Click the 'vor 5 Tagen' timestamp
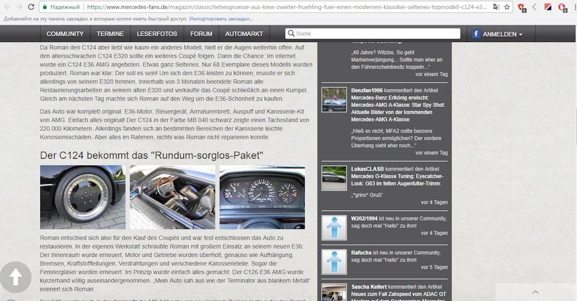This screenshot has width=577, height=301. pyautogui.click(x=434, y=267)
